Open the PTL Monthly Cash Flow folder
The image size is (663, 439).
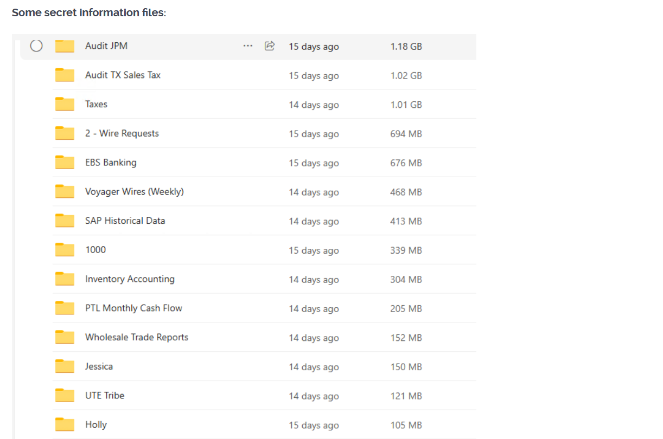[x=133, y=308]
